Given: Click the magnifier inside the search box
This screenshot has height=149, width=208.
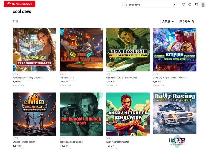Looking at the screenshot, I should point(126,5).
